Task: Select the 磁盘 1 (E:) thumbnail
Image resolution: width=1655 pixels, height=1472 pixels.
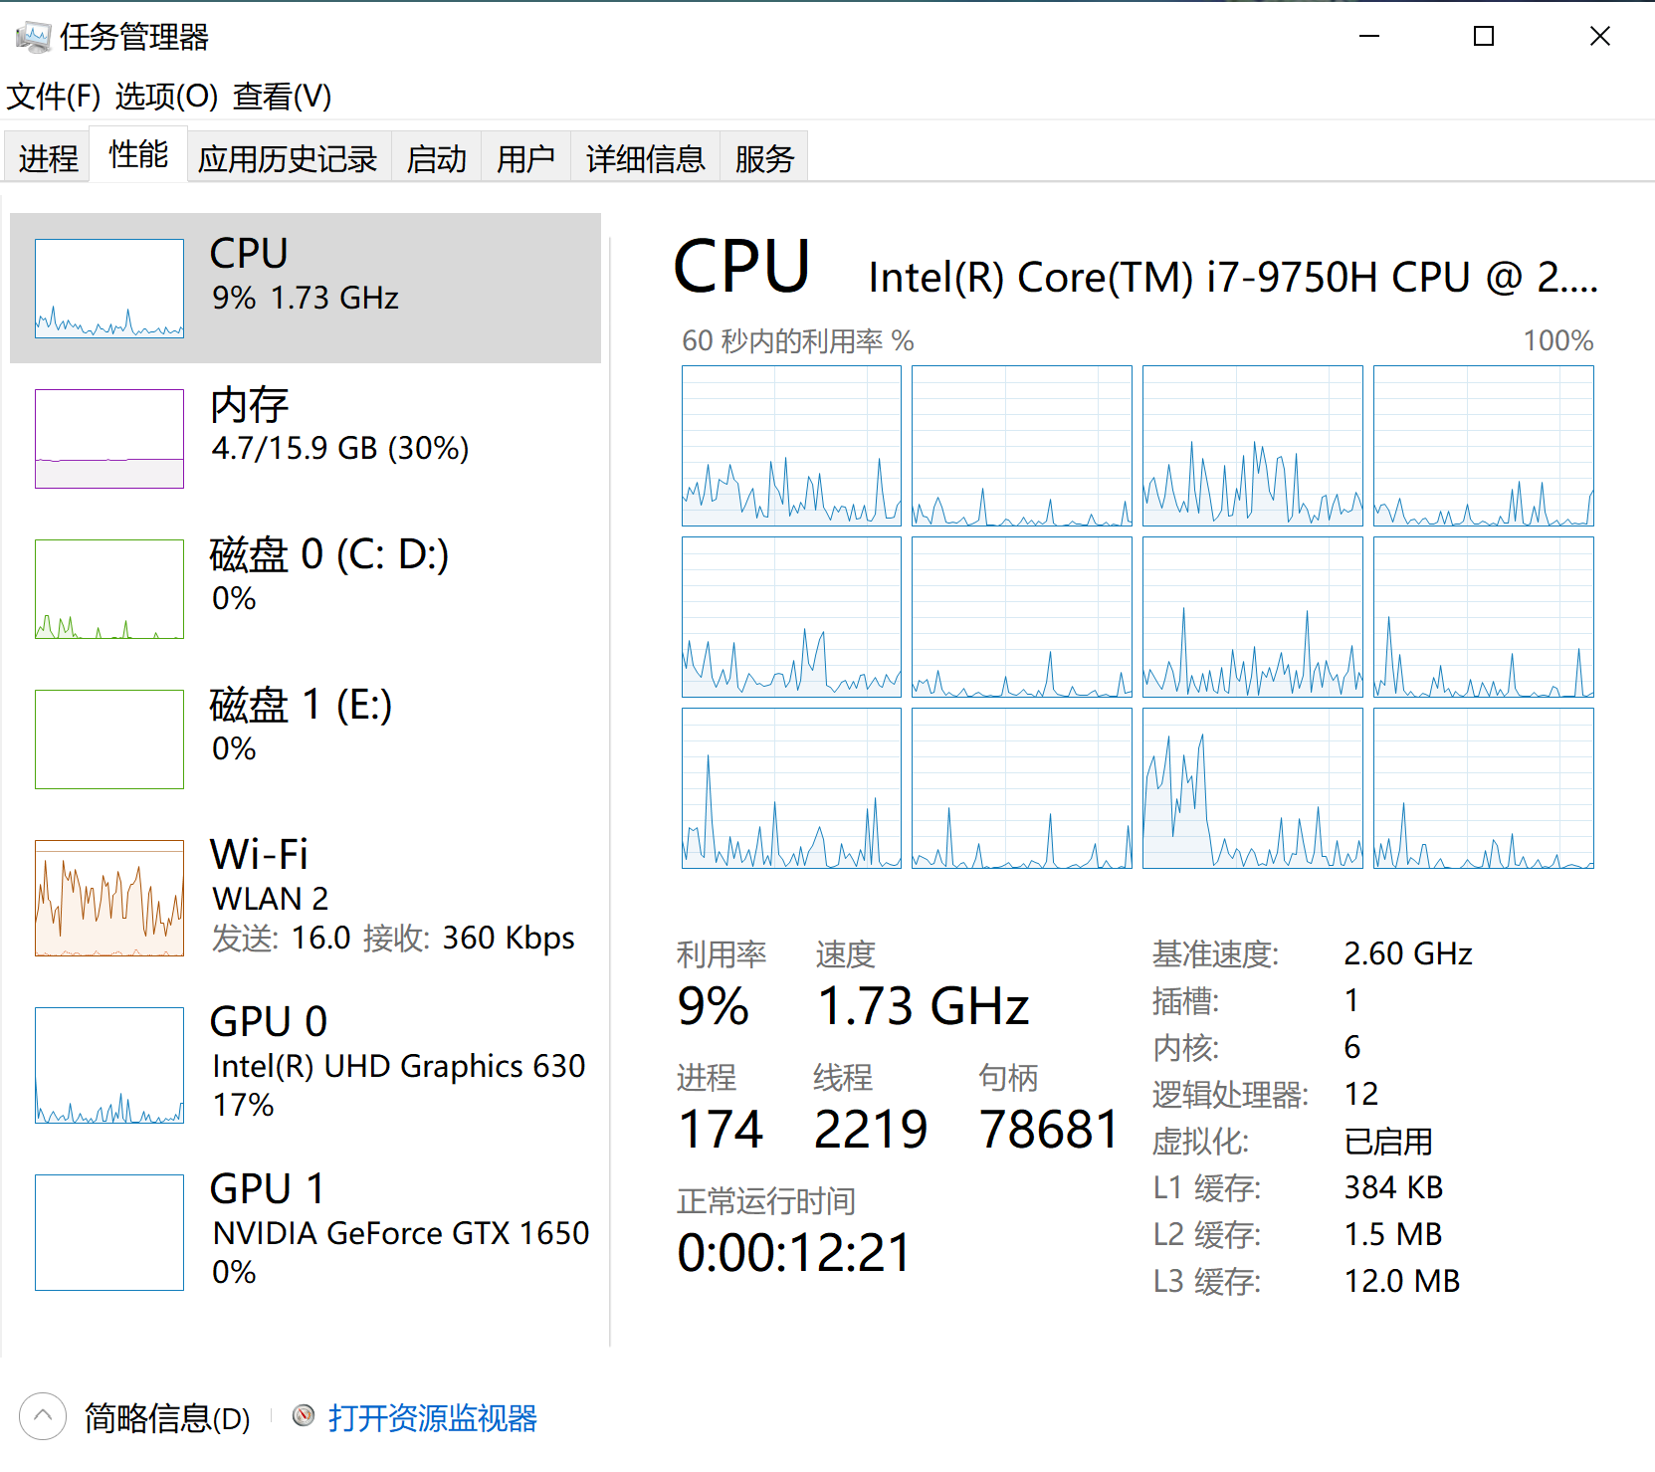Action: click(x=109, y=739)
